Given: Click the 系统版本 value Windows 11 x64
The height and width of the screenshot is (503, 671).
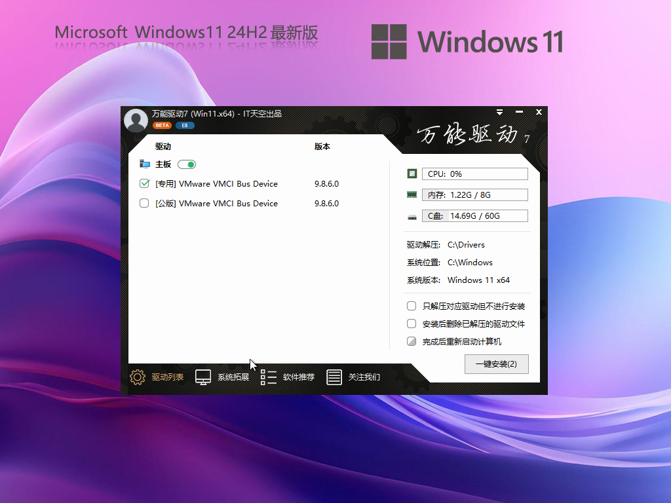Looking at the screenshot, I should [478, 280].
